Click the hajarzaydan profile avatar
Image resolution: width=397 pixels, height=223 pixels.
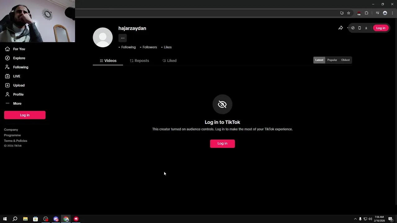103,37
